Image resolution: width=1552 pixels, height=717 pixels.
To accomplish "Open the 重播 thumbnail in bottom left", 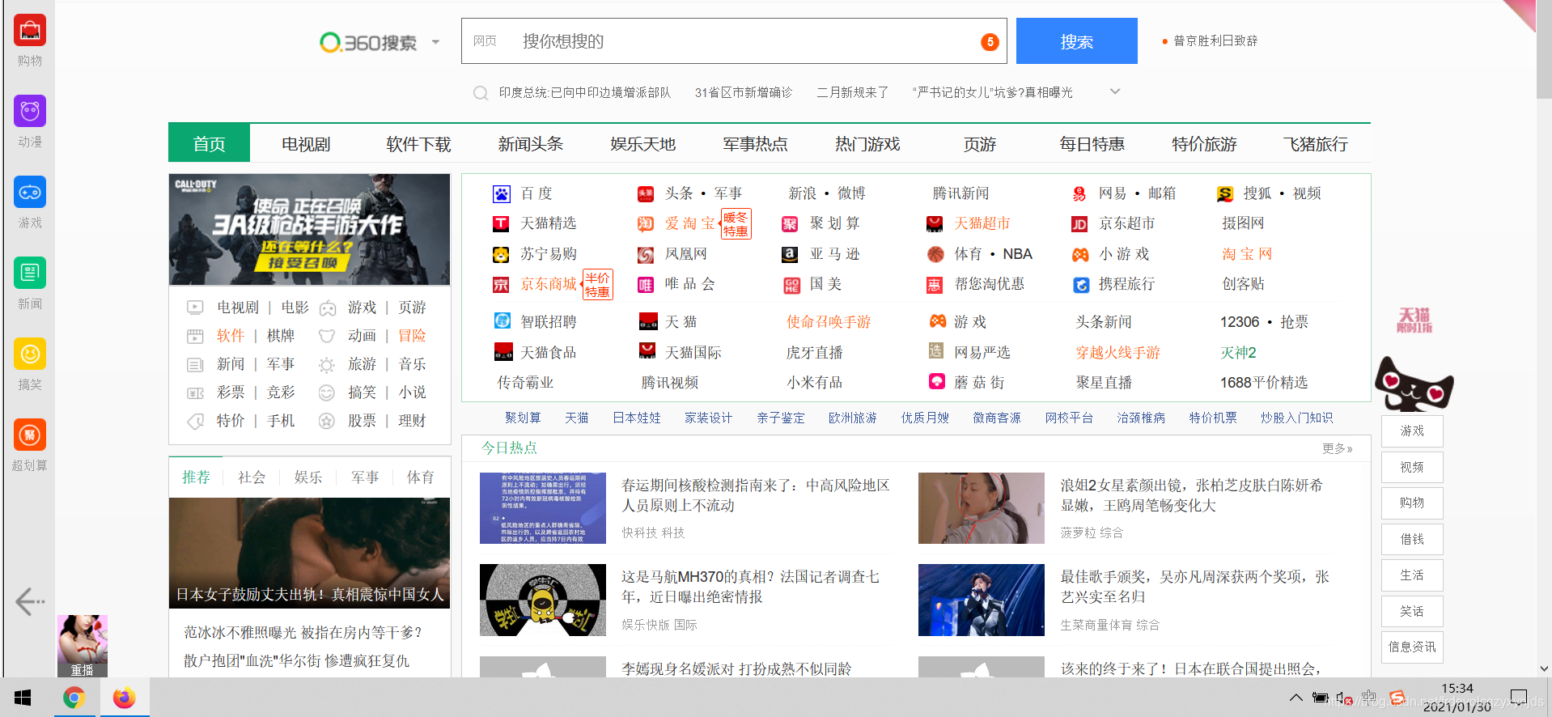I will [83, 646].
